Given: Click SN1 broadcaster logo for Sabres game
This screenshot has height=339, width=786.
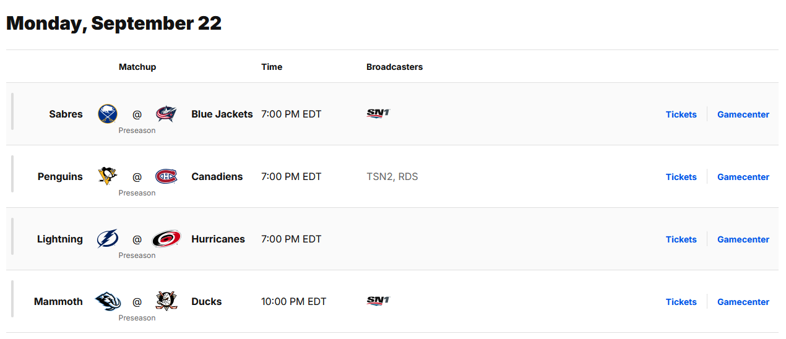Looking at the screenshot, I should (x=378, y=113).
